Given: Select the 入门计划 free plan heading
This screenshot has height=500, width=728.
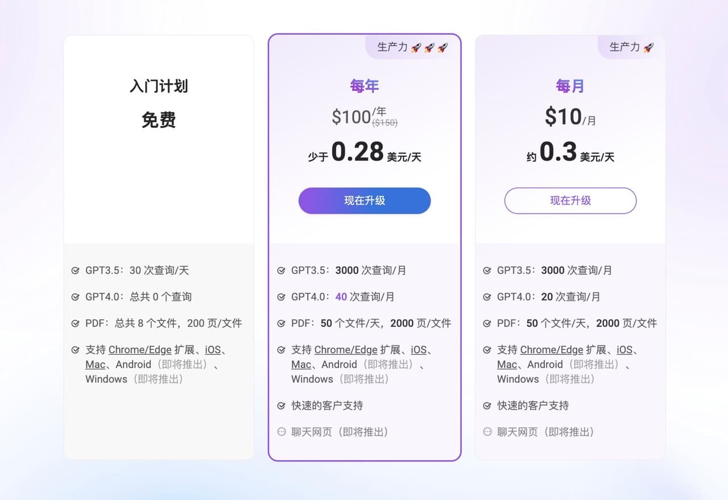Looking at the screenshot, I should [x=159, y=86].
